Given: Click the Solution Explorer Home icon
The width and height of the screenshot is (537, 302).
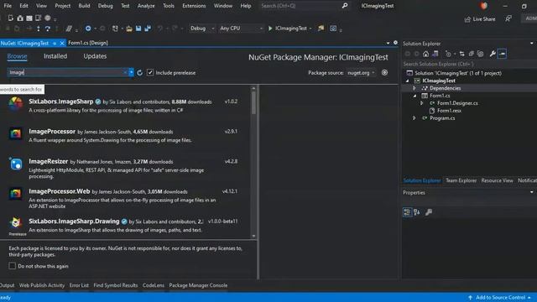Looking at the screenshot, I should (425, 54).
